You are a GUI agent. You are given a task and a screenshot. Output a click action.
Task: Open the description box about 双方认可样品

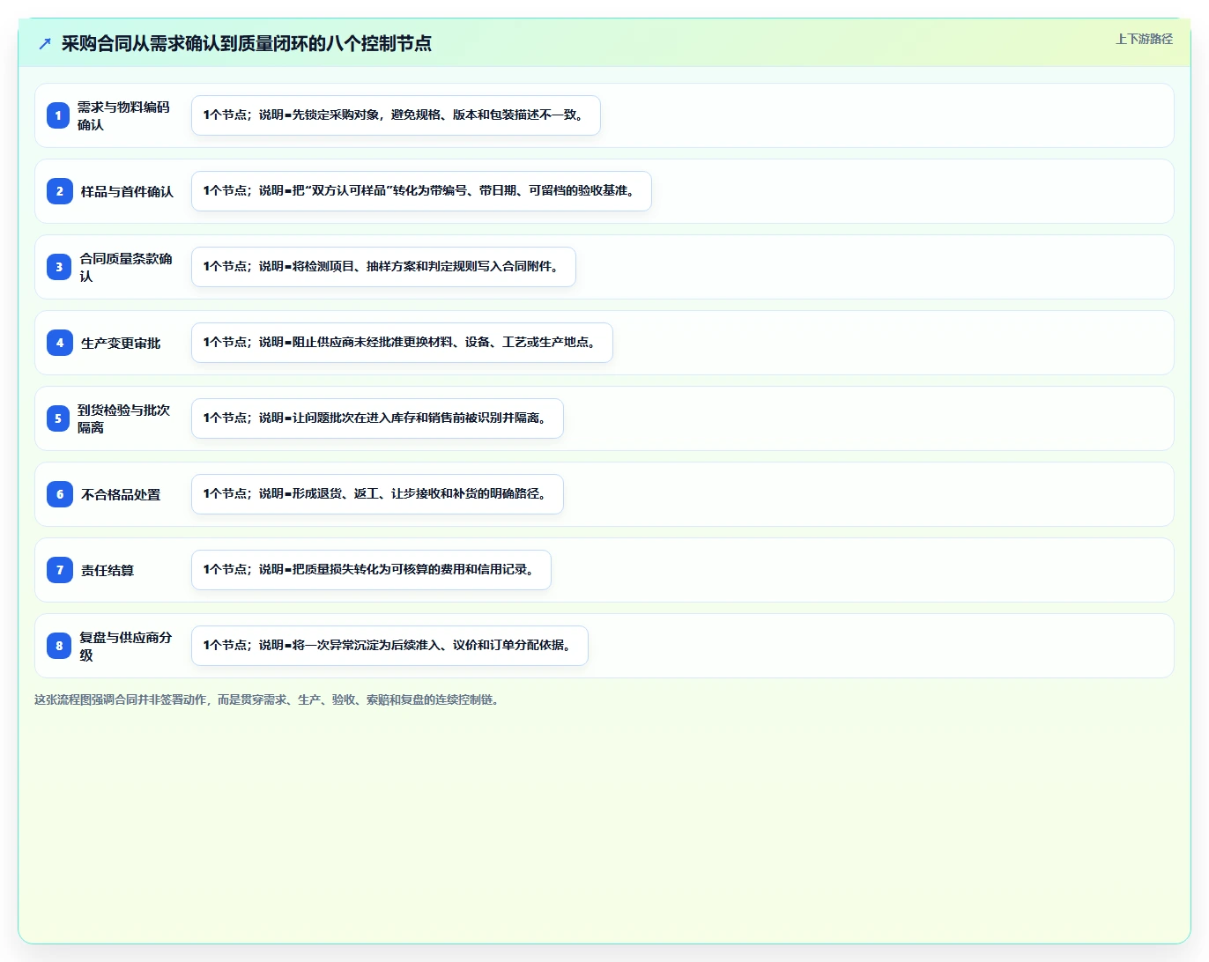pos(421,191)
